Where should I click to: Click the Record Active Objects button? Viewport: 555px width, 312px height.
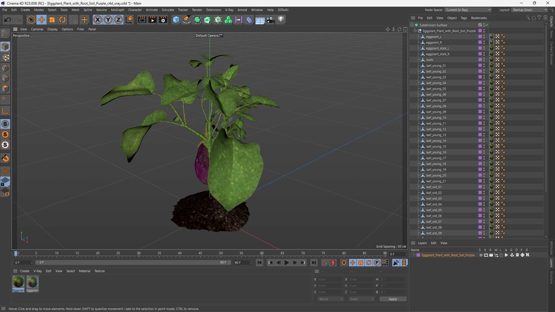(x=325, y=263)
